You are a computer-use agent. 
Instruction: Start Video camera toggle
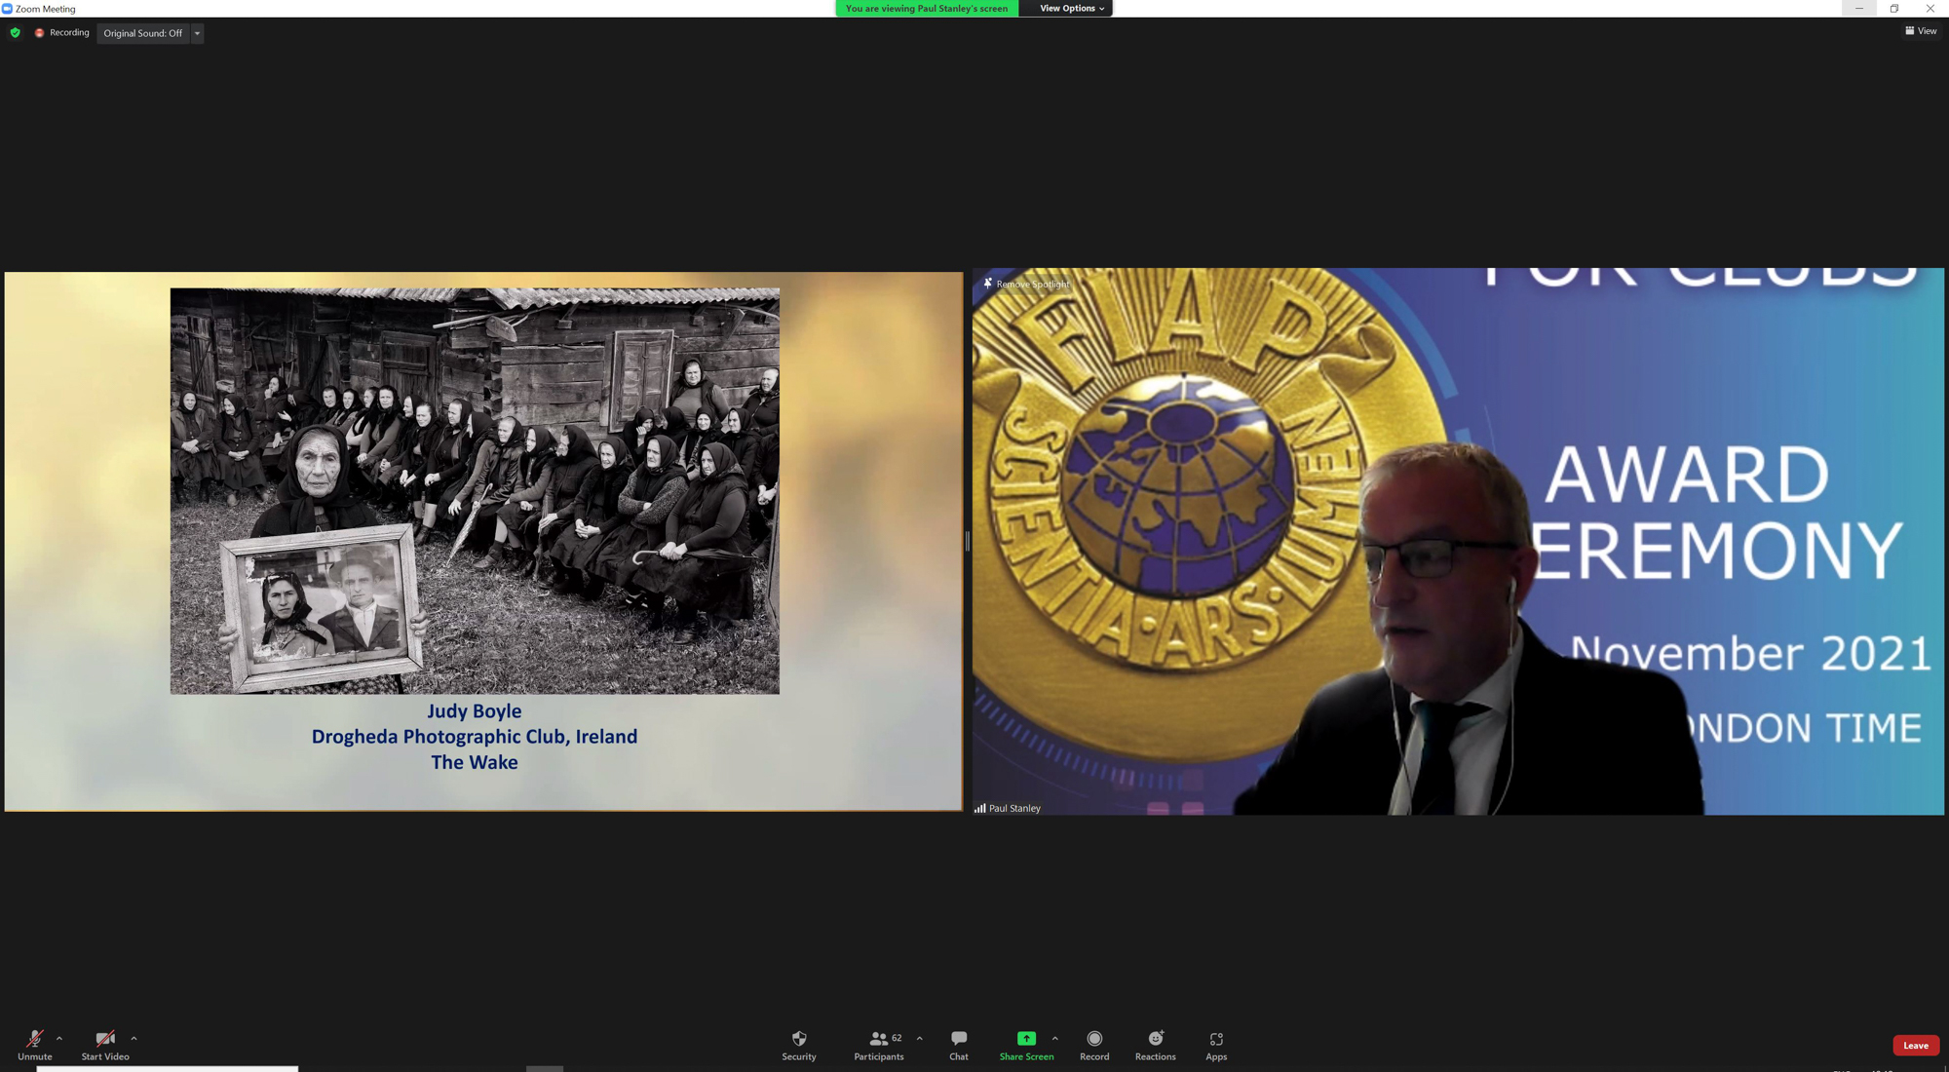point(105,1046)
